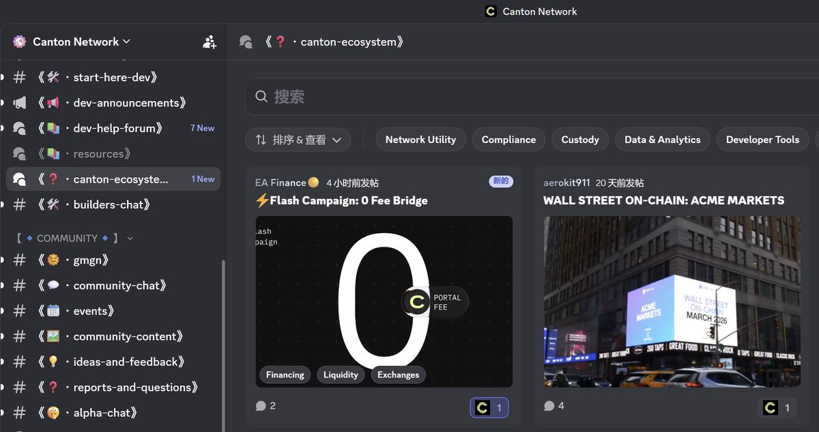This screenshot has width=819, height=432.
Task: Open the community-chat channel
Action: (113, 286)
